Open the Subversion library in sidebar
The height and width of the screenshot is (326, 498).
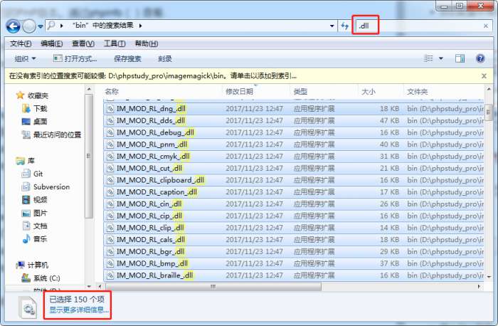tap(46, 186)
